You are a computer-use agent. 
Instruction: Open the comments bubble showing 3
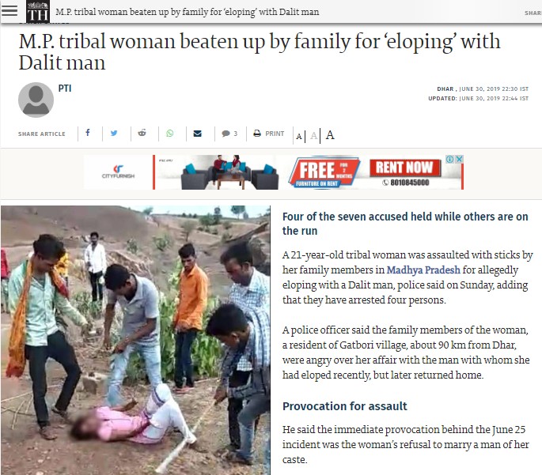(x=229, y=134)
